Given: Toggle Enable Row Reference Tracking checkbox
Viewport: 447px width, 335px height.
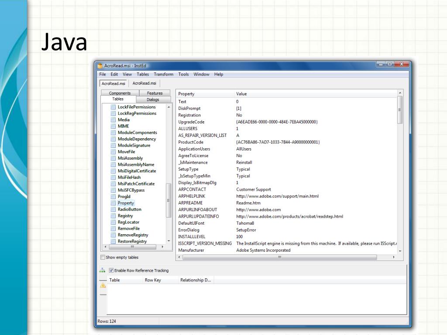Looking at the screenshot, I should click(x=111, y=270).
